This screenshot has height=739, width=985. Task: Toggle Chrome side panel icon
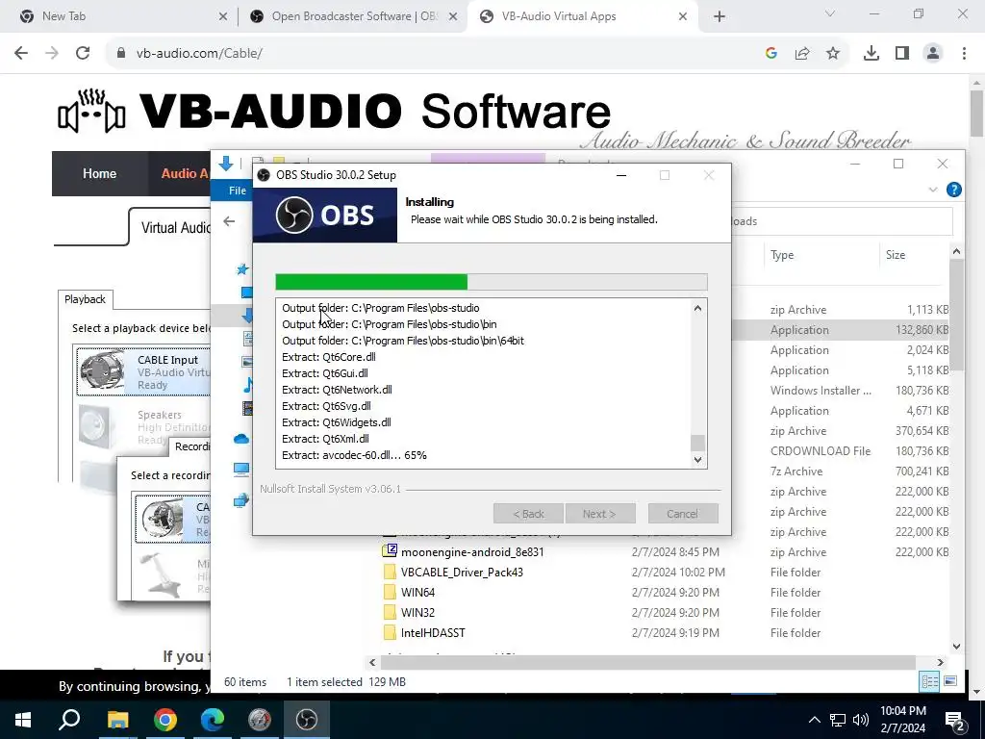point(902,54)
